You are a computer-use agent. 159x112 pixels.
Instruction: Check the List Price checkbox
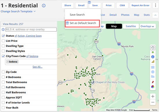pos(3,41)
